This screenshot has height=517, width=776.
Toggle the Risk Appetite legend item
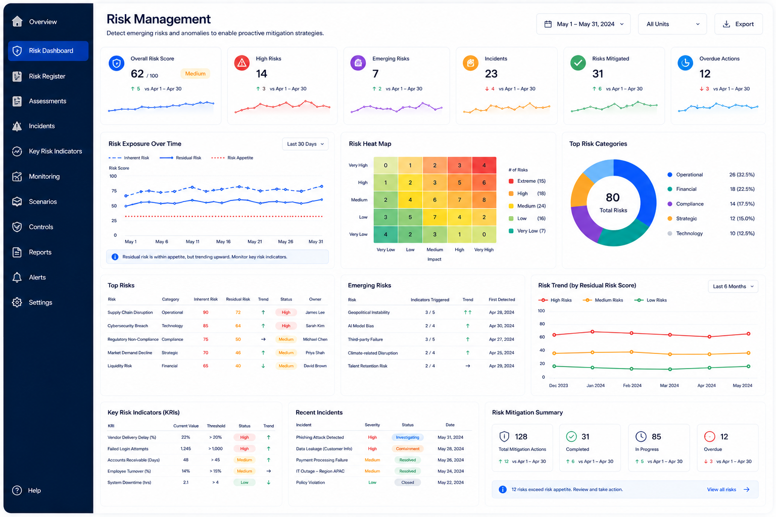(x=232, y=158)
